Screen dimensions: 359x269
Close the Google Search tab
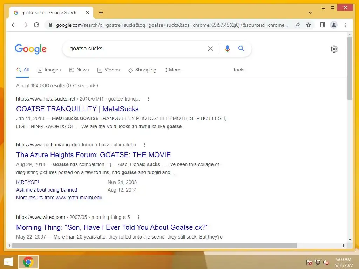click(87, 13)
